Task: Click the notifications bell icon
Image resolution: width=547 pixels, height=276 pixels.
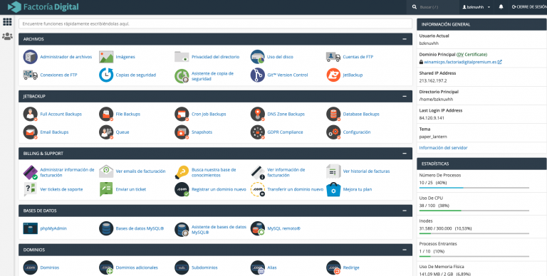Action: (501, 7)
